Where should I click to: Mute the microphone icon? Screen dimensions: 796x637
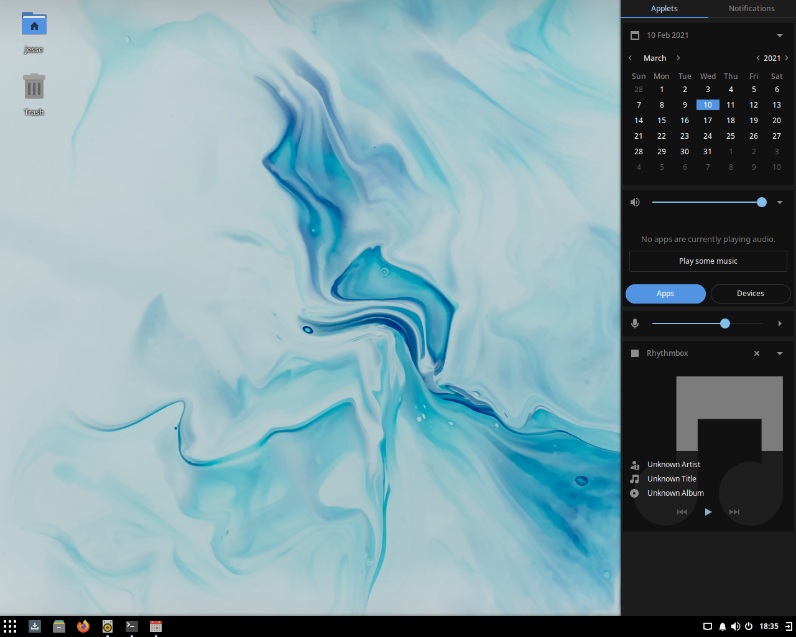point(635,323)
